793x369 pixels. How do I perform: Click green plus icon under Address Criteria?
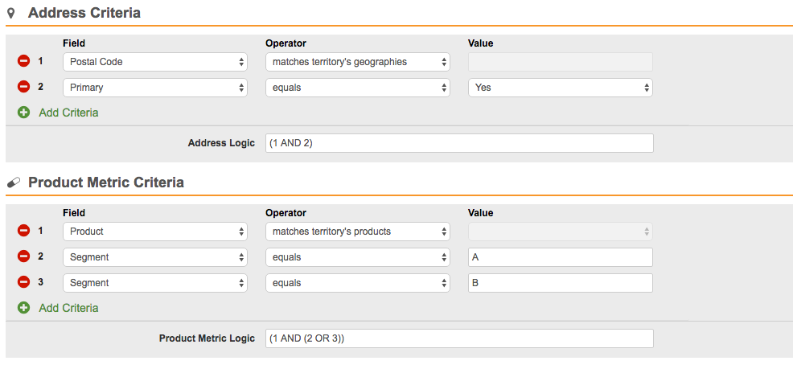click(x=23, y=113)
